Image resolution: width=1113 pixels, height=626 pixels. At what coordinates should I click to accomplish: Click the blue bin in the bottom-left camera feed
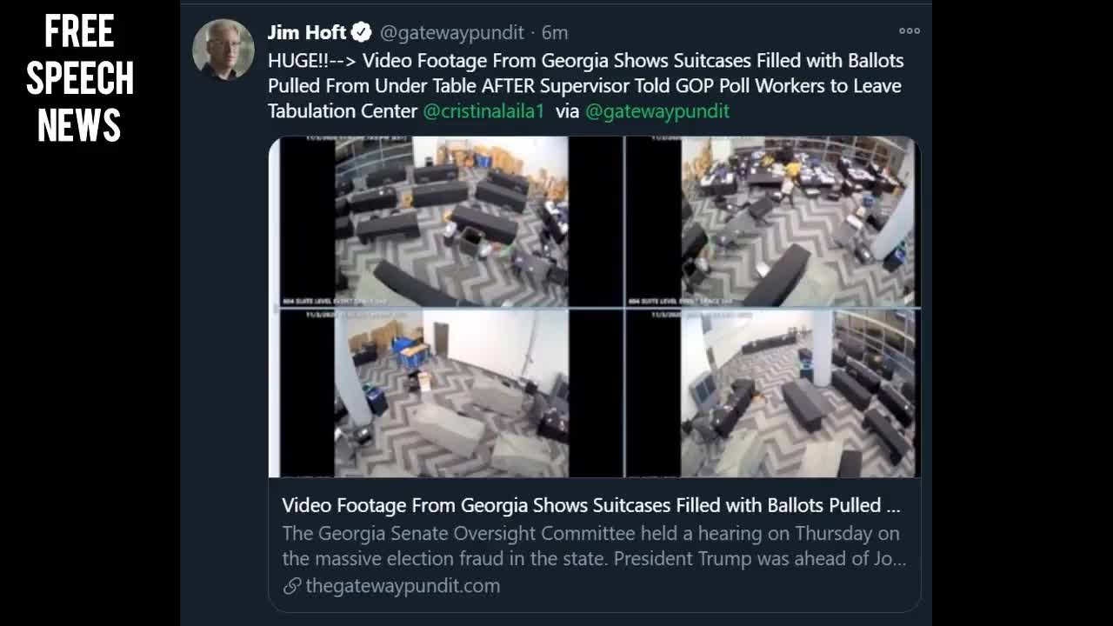(x=409, y=350)
